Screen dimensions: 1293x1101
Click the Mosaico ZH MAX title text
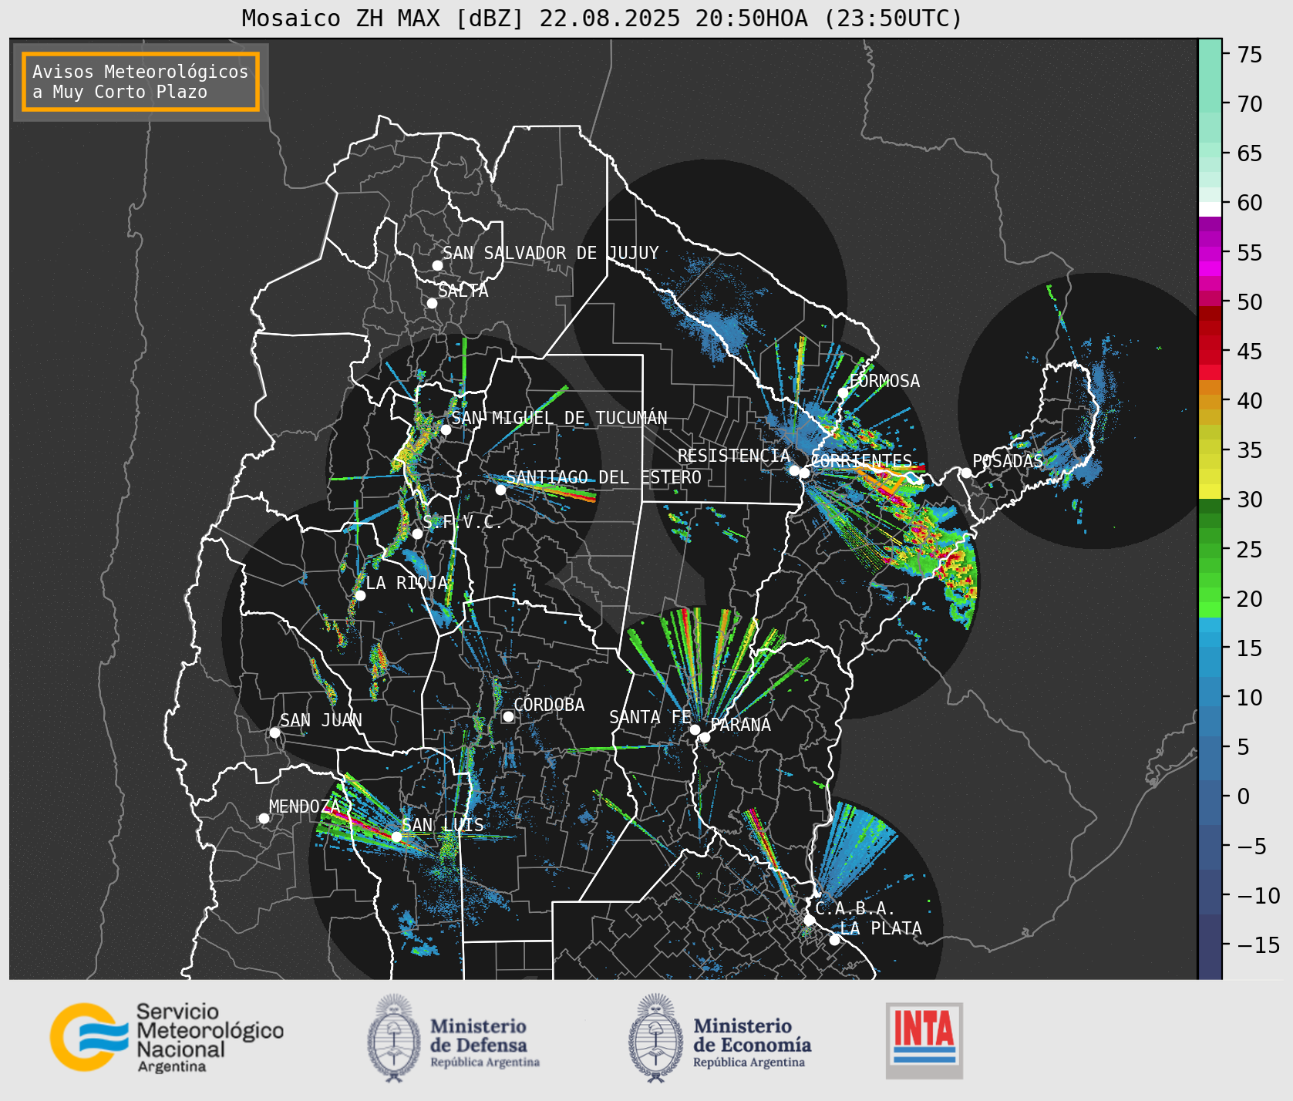(602, 19)
